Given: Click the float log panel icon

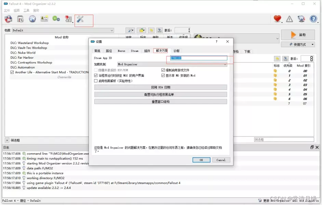Looking at the screenshot, I should (312, 147).
